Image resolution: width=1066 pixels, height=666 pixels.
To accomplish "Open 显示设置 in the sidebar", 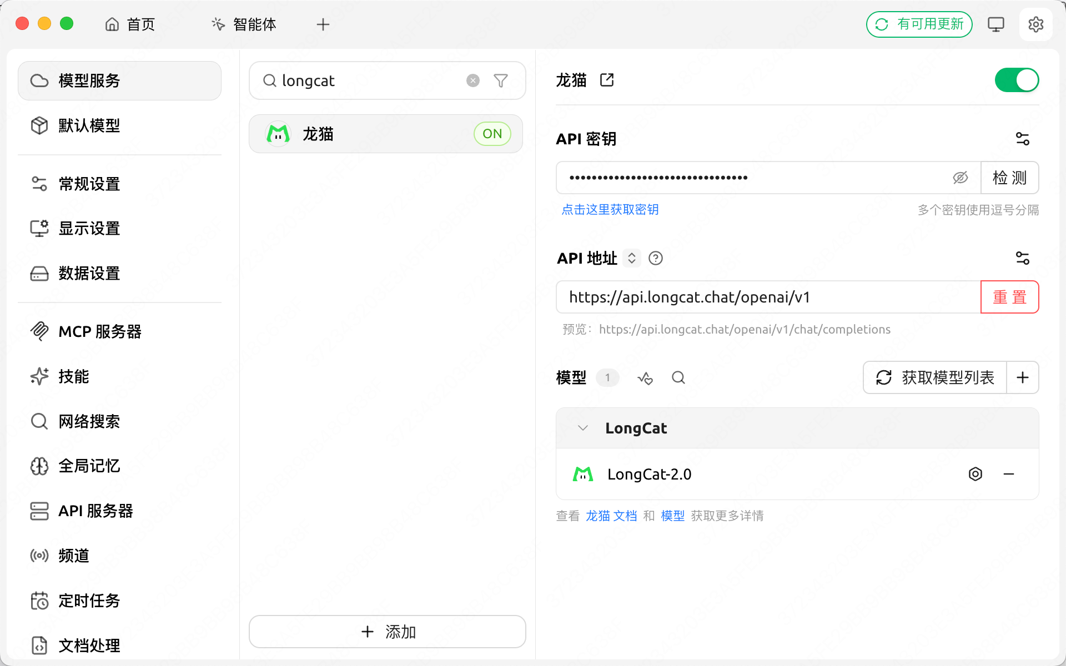I will 119,228.
